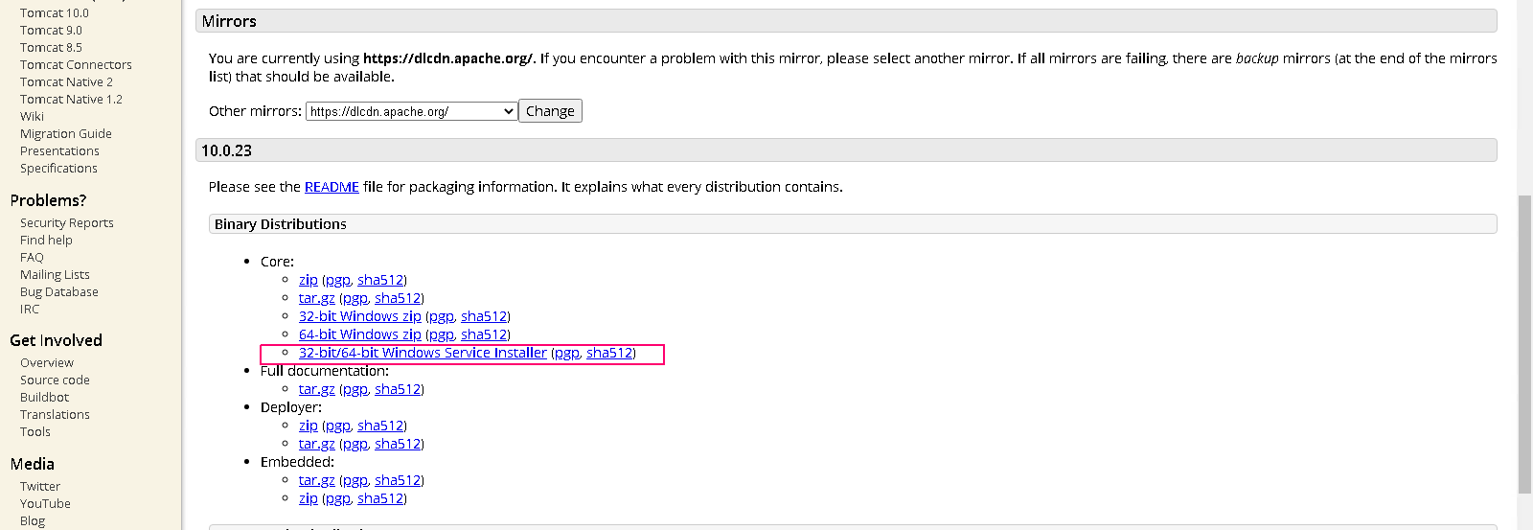Open the README file link

pyautogui.click(x=332, y=187)
